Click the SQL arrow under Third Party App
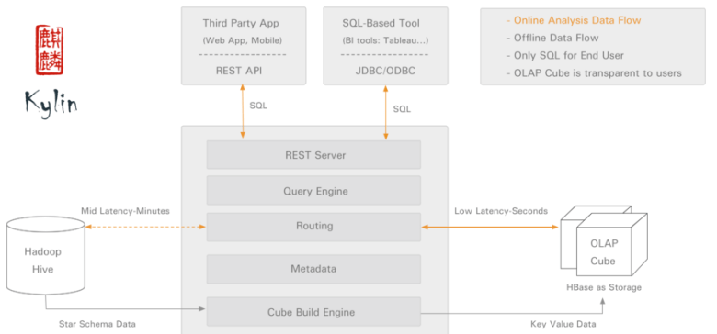The image size is (717, 334). coord(243,111)
